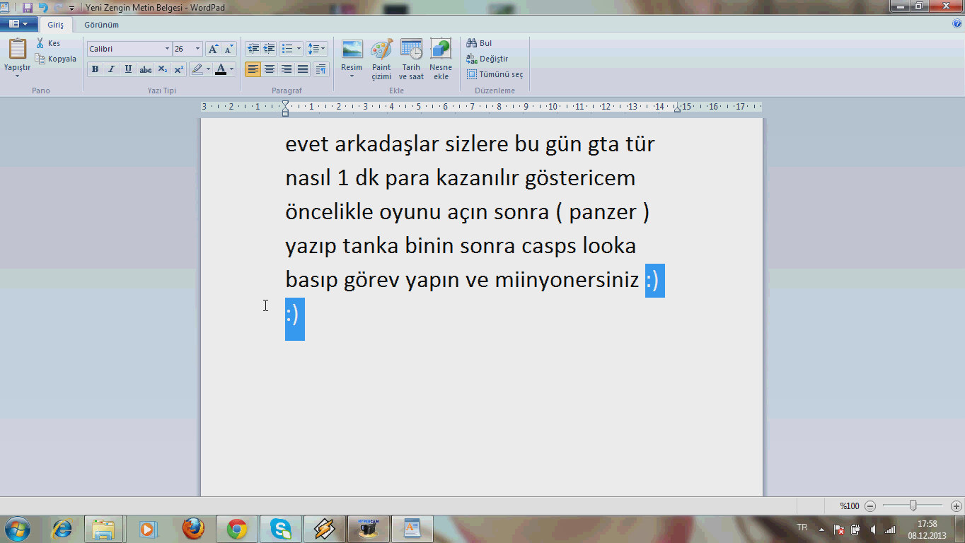Start a bulleted list
This screenshot has height=543, width=965.
click(287, 49)
